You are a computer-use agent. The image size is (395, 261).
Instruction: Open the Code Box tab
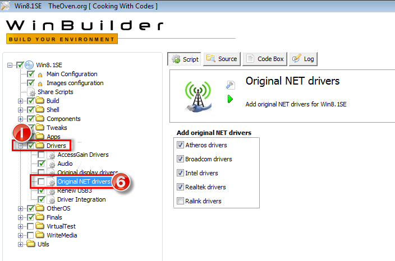point(265,59)
